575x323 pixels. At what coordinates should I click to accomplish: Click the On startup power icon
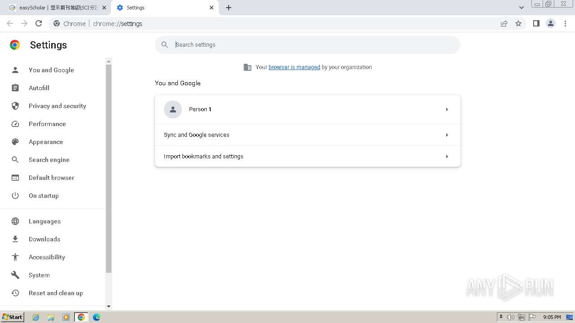(15, 196)
